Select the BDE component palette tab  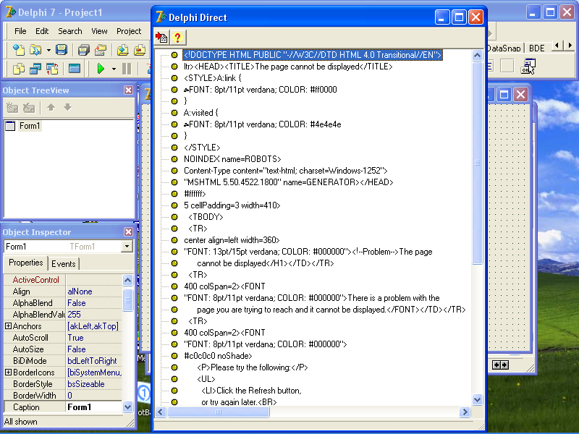[536, 48]
